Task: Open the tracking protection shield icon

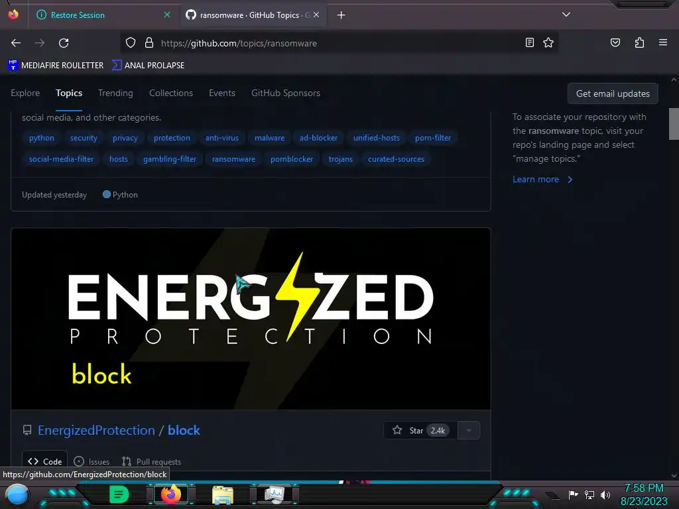Action: (131, 43)
